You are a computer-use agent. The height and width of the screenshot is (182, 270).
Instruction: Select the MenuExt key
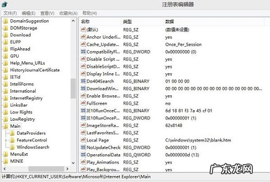pyautogui.click(x=19, y=154)
